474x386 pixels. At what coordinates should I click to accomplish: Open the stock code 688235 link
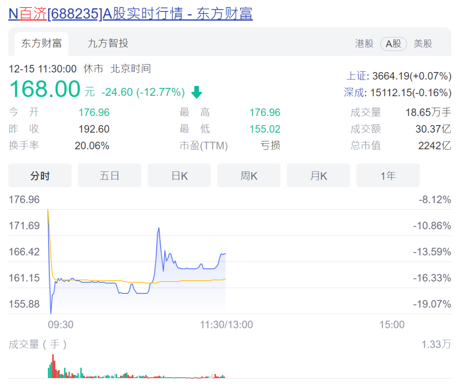click(x=75, y=13)
